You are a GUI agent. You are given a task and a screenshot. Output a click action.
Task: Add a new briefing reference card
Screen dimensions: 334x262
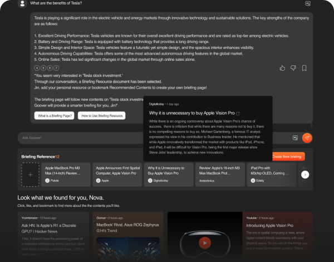pos(30,174)
